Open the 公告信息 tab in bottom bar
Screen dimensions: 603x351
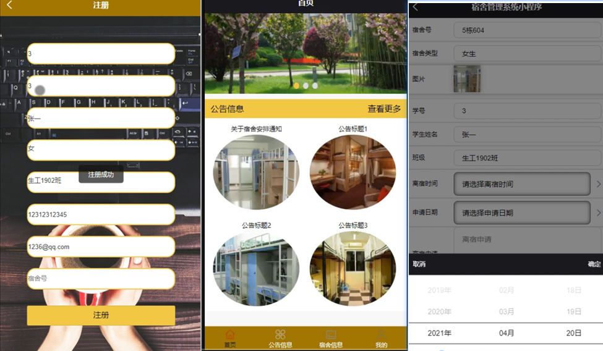click(x=280, y=339)
